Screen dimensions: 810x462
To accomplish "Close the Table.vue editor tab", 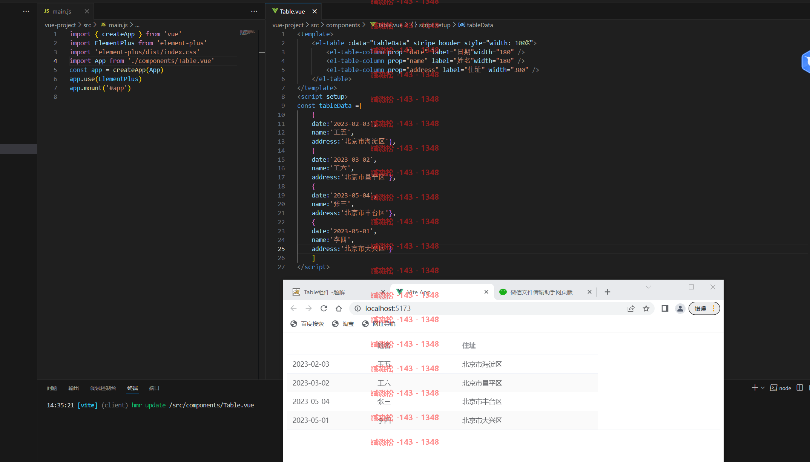I will click(x=314, y=11).
